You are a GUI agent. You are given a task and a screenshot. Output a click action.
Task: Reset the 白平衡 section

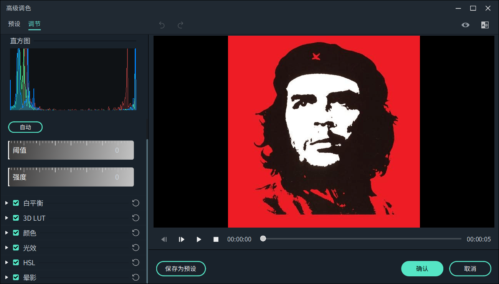(x=135, y=203)
